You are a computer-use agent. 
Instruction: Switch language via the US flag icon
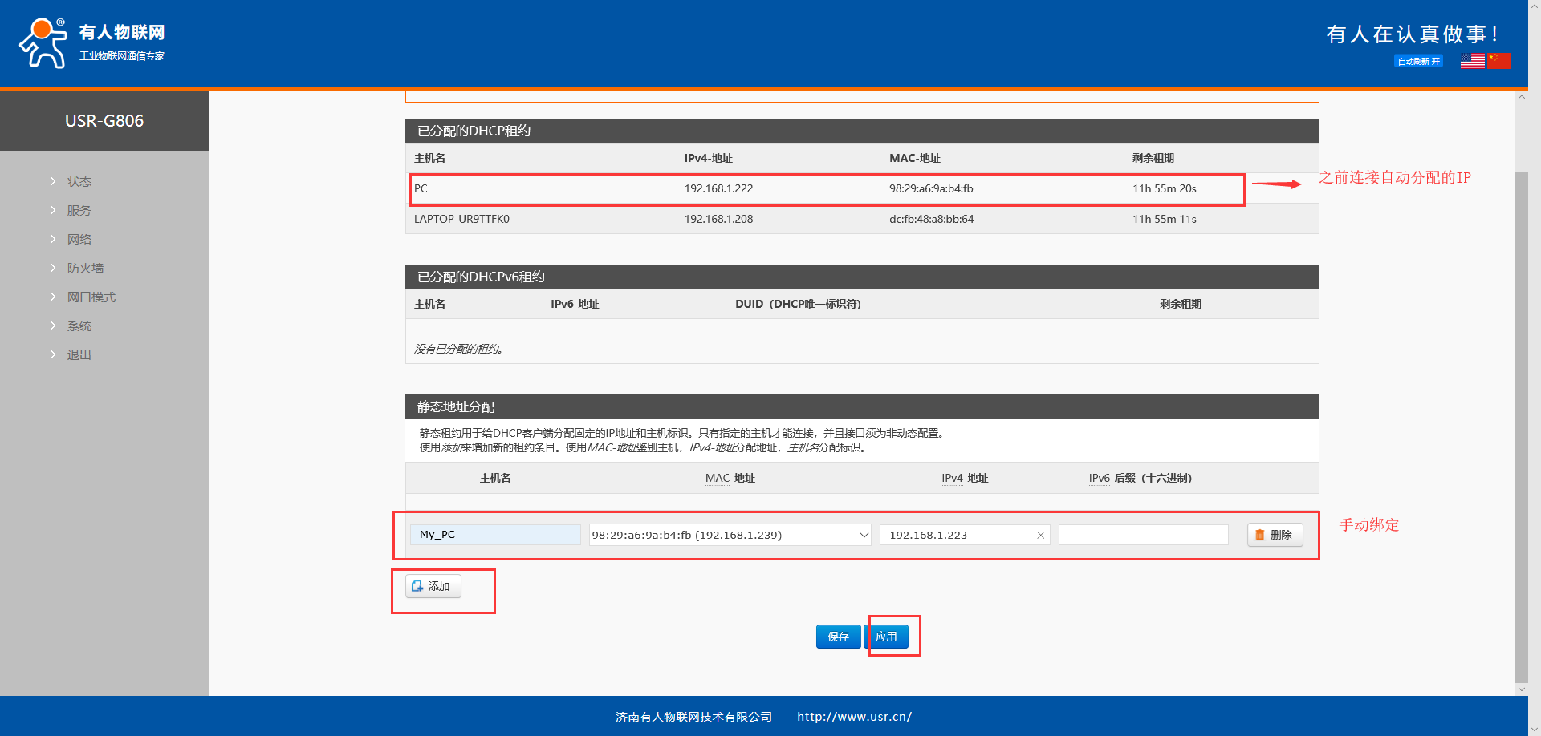tap(1472, 61)
